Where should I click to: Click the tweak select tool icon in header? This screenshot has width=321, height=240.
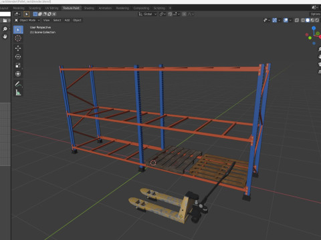[27, 14]
